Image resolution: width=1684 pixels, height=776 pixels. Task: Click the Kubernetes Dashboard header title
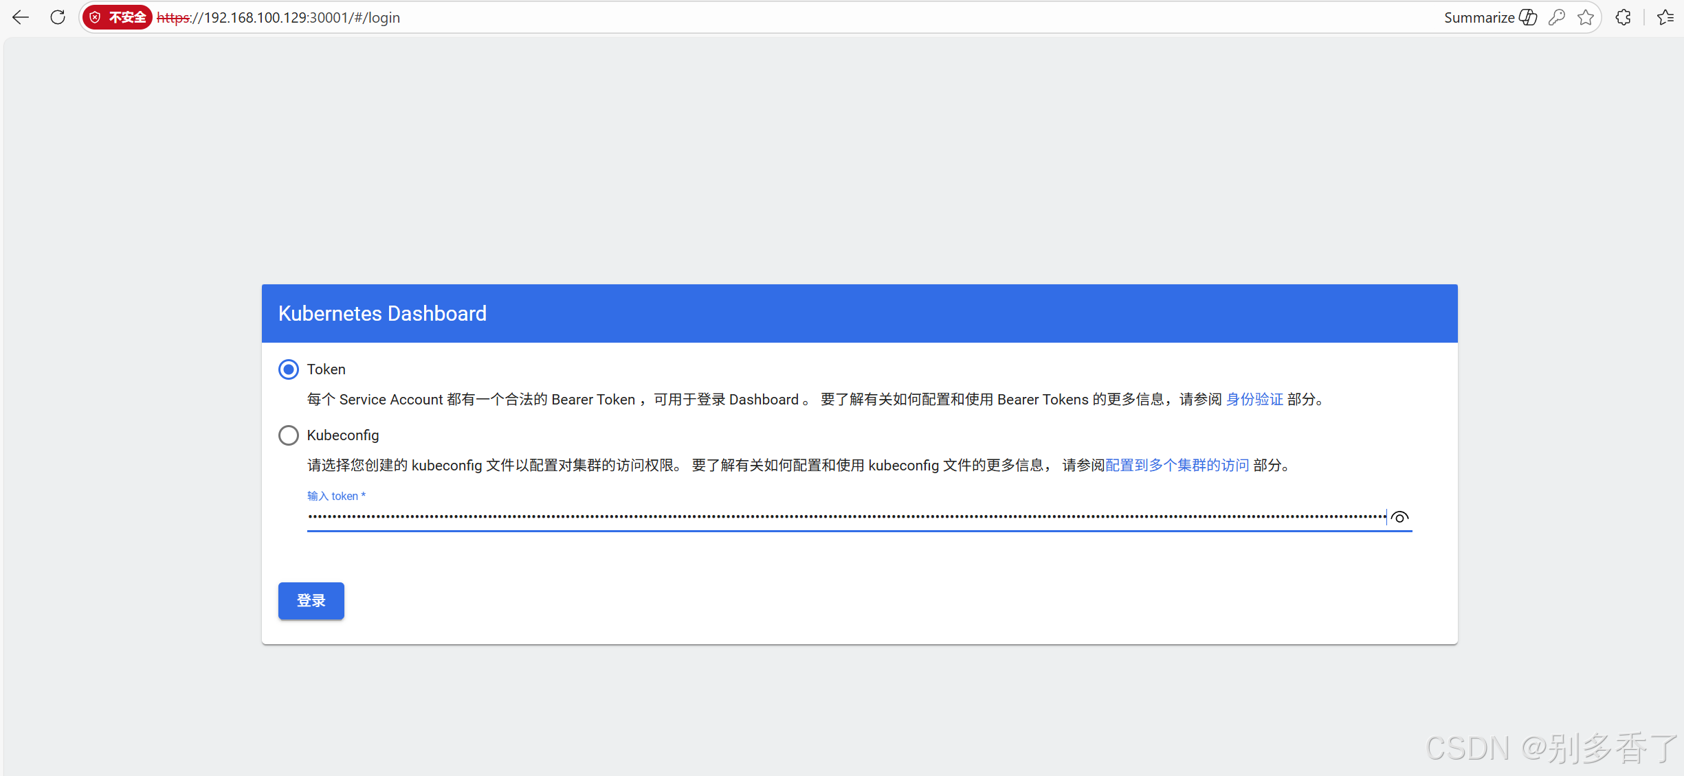coord(382,314)
